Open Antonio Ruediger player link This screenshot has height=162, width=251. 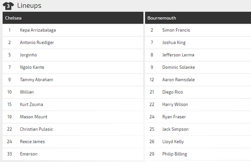(37, 42)
